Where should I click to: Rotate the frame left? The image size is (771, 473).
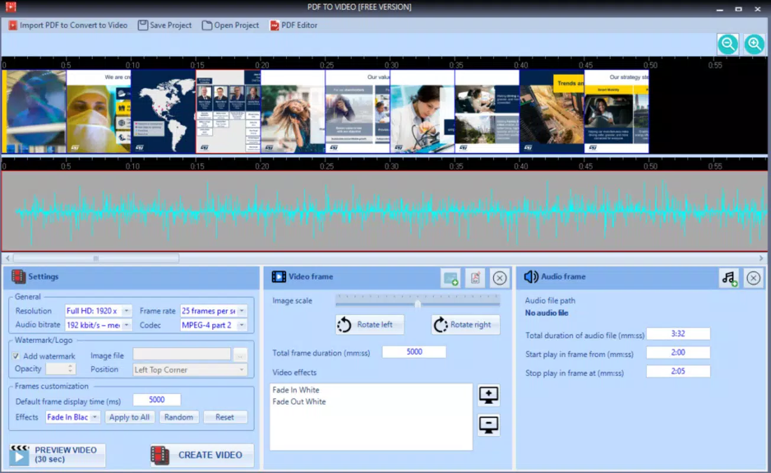click(x=370, y=325)
